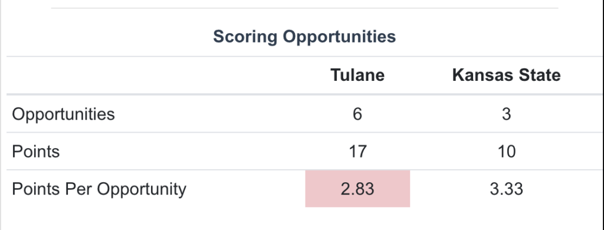Click the horizontal divider above the table title

tap(304, 8)
